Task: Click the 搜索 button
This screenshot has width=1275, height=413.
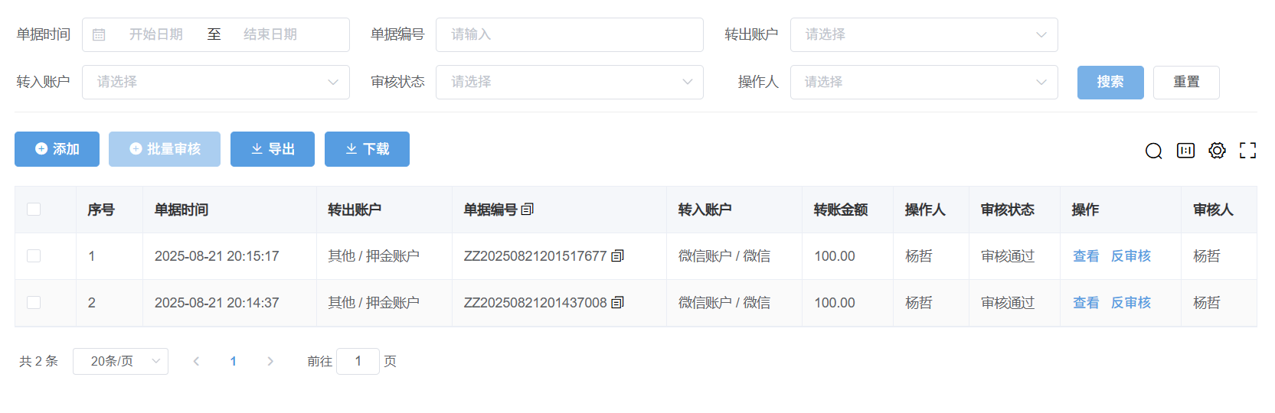Action: [1110, 83]
